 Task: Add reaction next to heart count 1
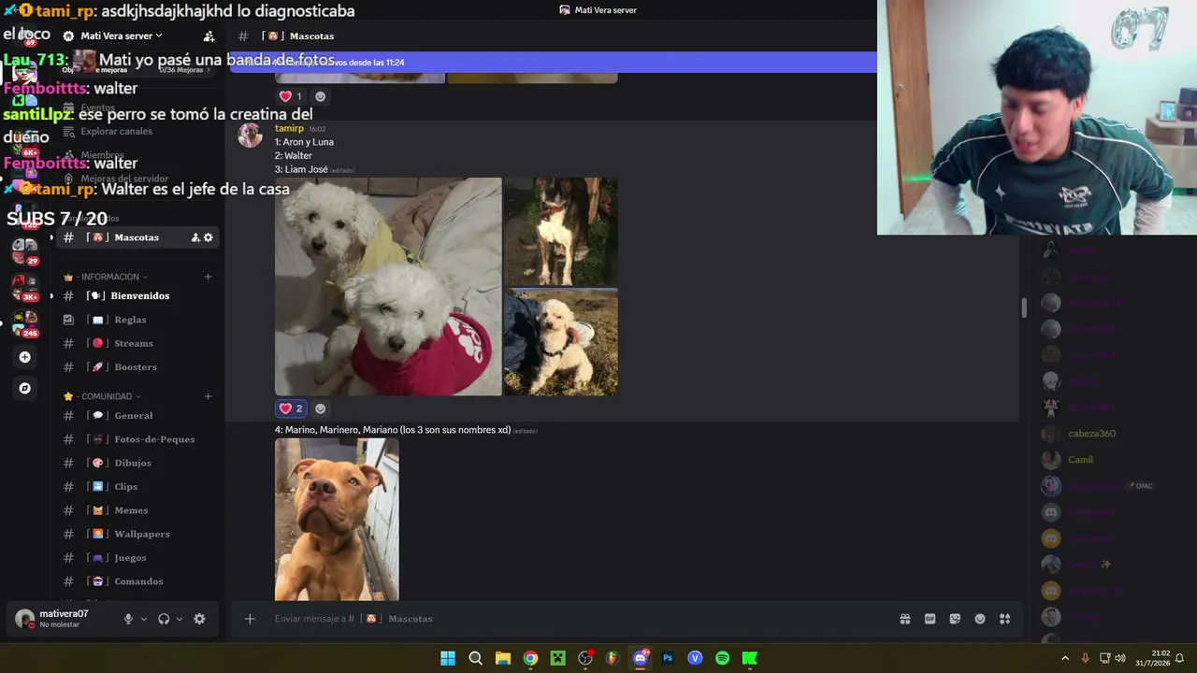click(320, 96)
